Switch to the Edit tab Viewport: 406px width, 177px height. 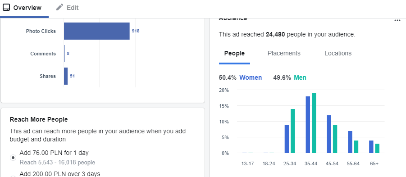tap(67, 8)
